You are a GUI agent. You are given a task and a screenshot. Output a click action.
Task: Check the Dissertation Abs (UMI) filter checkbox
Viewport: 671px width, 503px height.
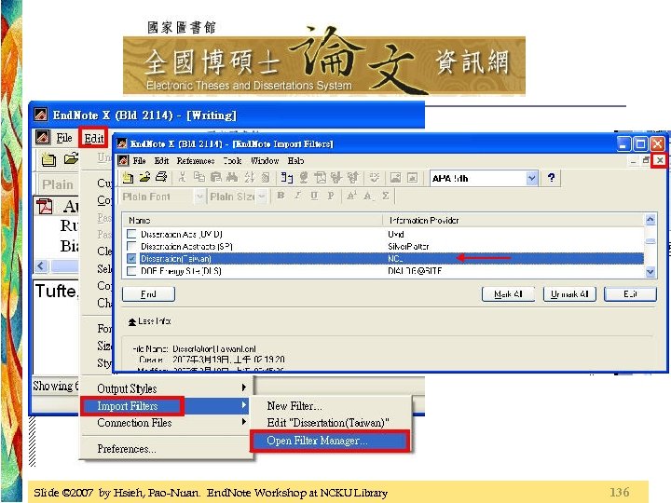(131, 234)
